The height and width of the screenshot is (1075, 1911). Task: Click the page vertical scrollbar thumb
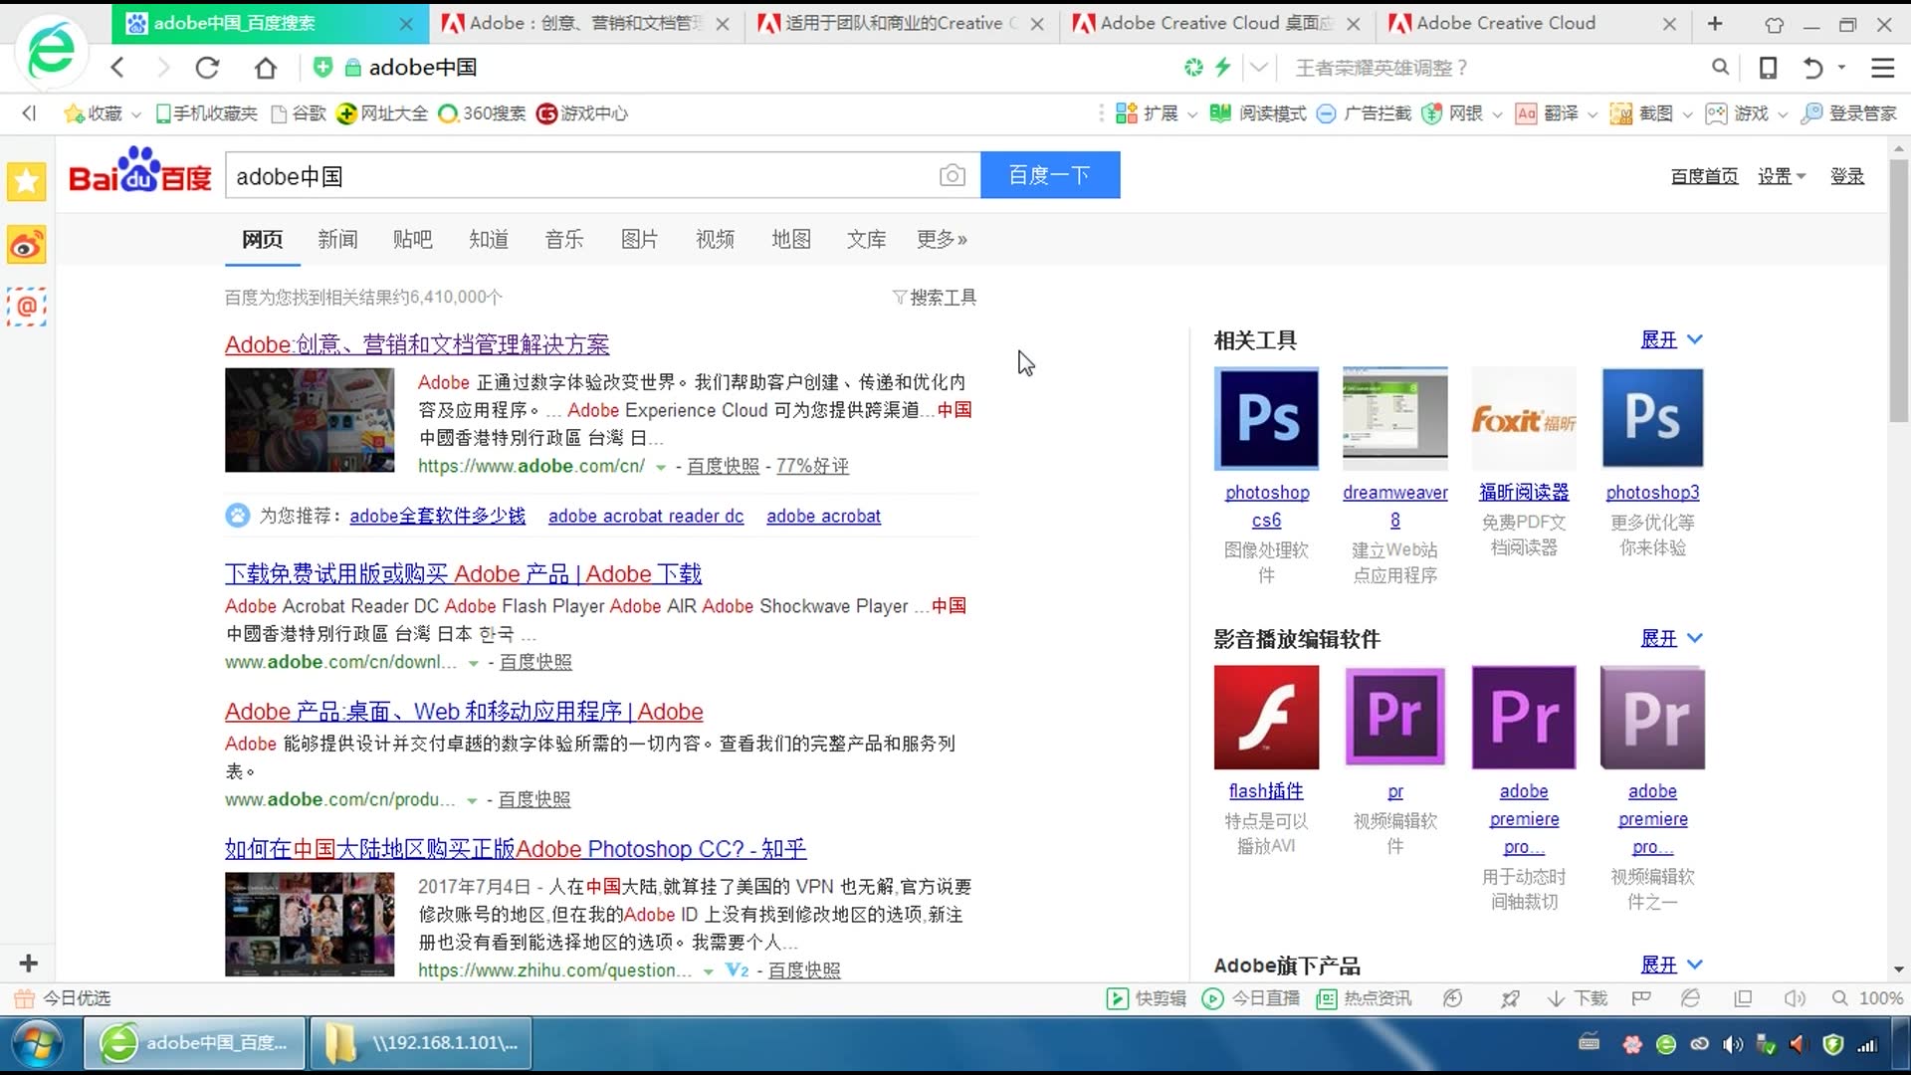point(1899,290)
